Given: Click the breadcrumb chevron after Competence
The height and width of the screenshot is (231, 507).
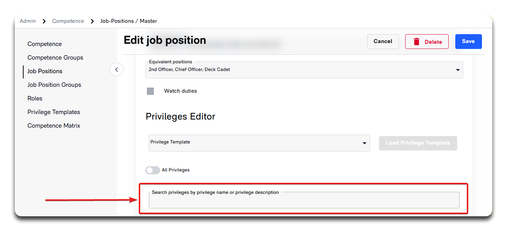Looking at the screenshot, I should (92, 21).
